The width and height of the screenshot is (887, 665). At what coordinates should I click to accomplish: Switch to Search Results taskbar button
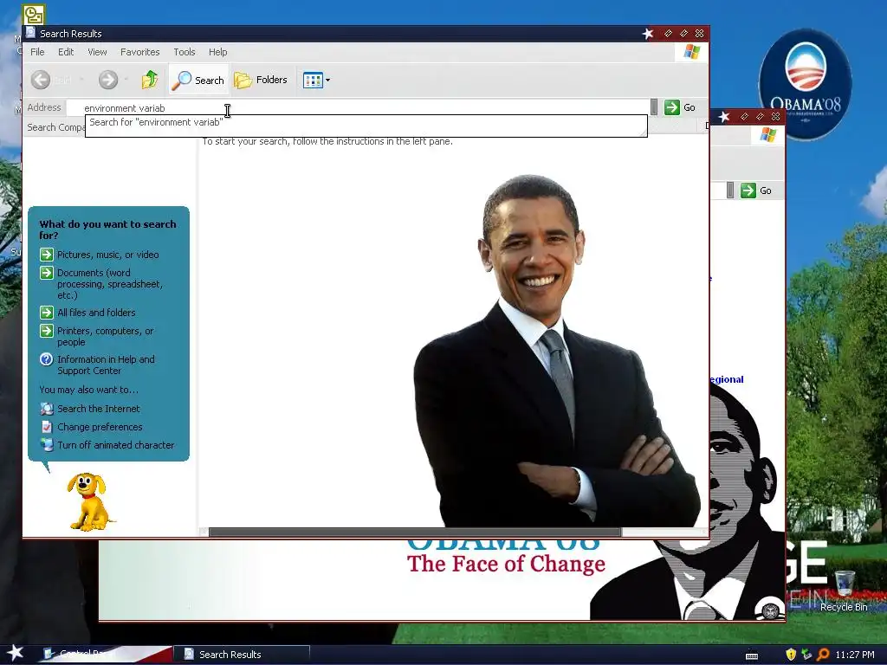pyautogui.click(x=242, y=655)
